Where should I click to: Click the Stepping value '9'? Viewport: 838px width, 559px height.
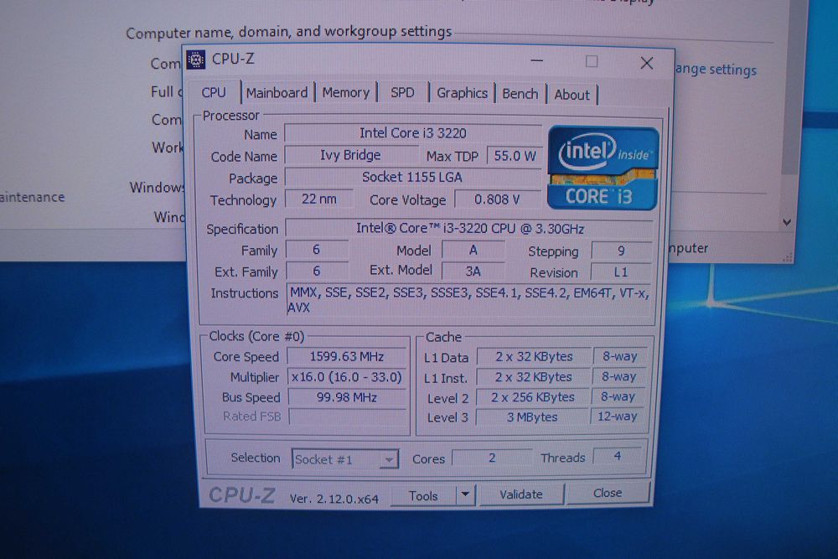[x=622, y=251]
